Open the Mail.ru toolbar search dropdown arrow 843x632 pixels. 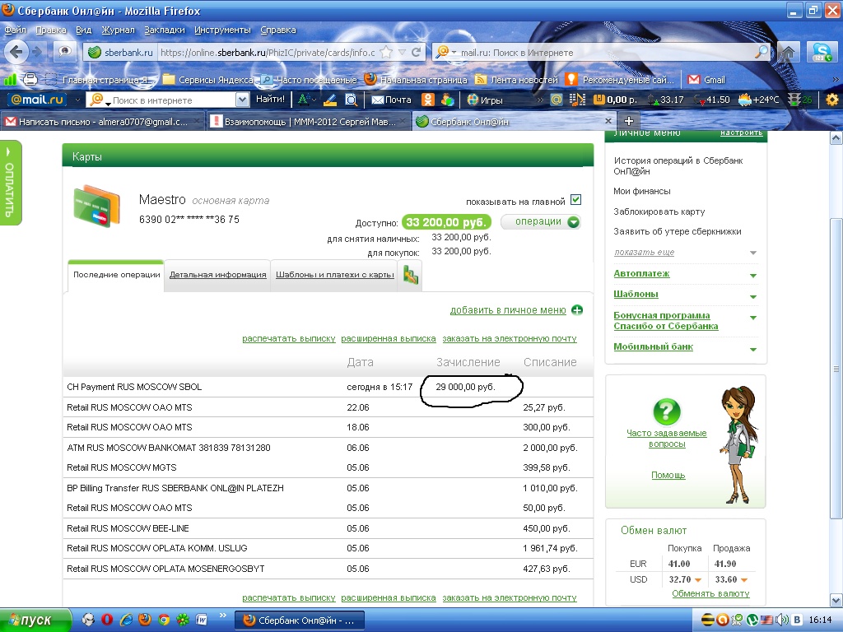click(x=242, y=100)
